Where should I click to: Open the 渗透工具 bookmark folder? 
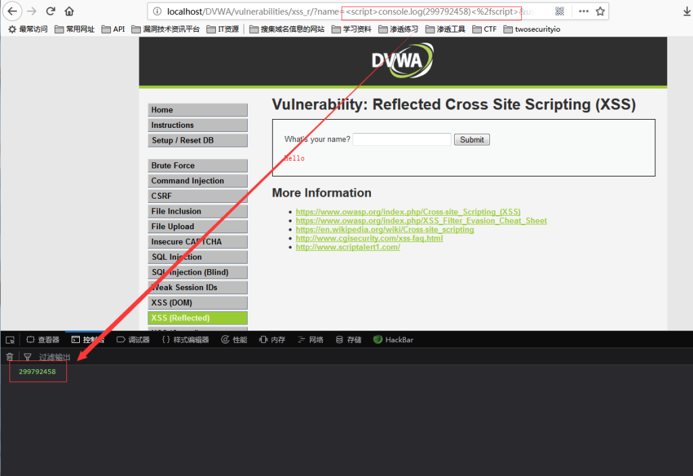445,29
